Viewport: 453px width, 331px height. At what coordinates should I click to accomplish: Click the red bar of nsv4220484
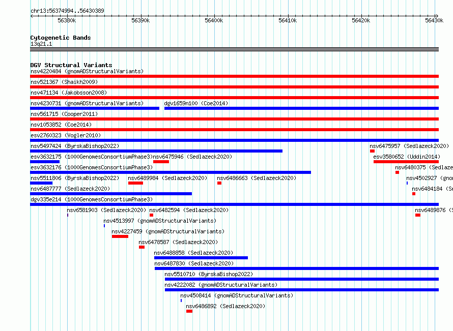234,76
